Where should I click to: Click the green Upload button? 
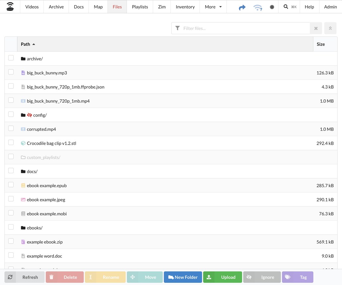pyautogui.click(x=223, y=277)
